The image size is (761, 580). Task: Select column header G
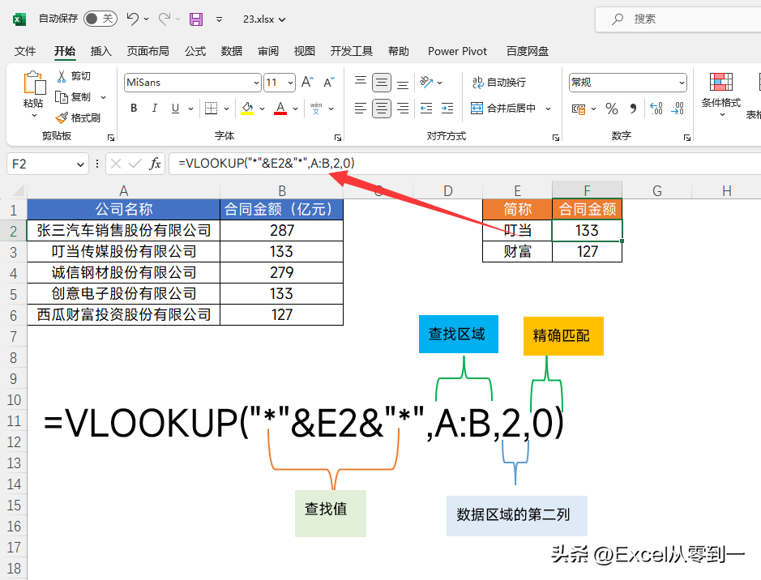pyautogui.click(x=656, y=190)
